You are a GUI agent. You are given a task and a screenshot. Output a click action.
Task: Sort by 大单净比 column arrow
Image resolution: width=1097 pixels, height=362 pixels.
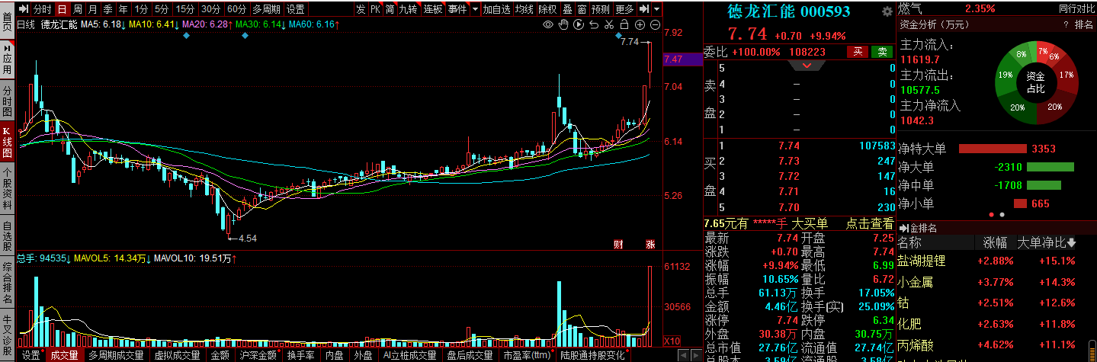(x=1071, y=243)
